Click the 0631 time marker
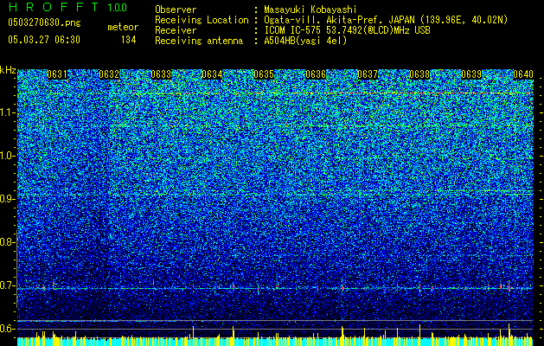Screen dimensions: 544x346 (57, 74)
